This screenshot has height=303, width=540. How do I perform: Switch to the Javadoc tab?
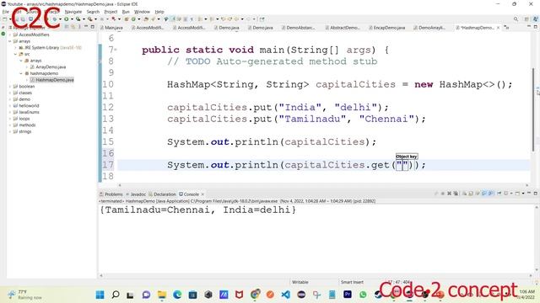coord(136,194)
